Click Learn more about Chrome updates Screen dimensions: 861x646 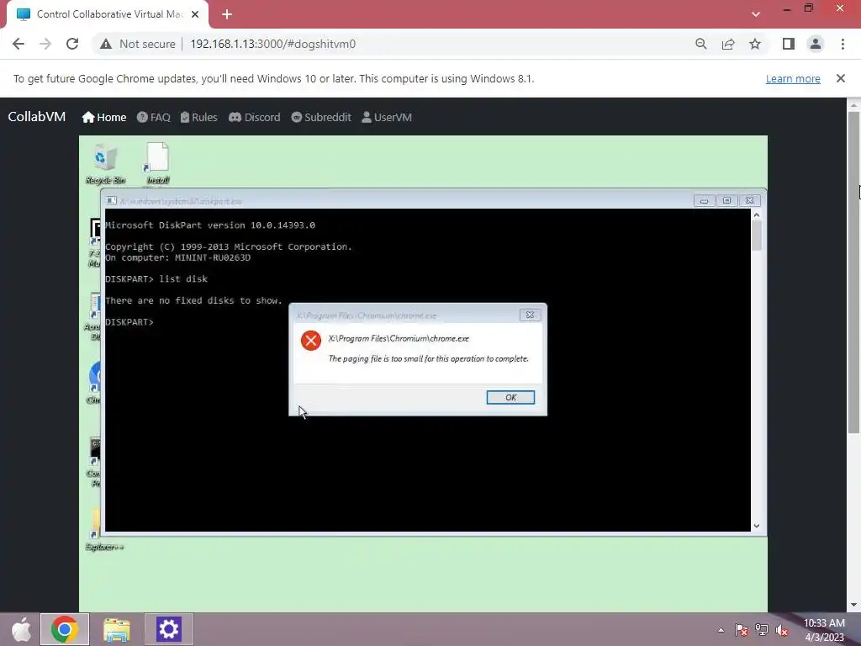793,78
